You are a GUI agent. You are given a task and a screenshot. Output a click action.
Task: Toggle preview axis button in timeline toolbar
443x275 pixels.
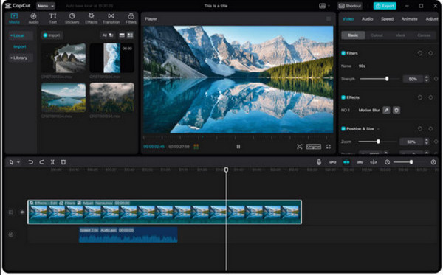(373, 162)
